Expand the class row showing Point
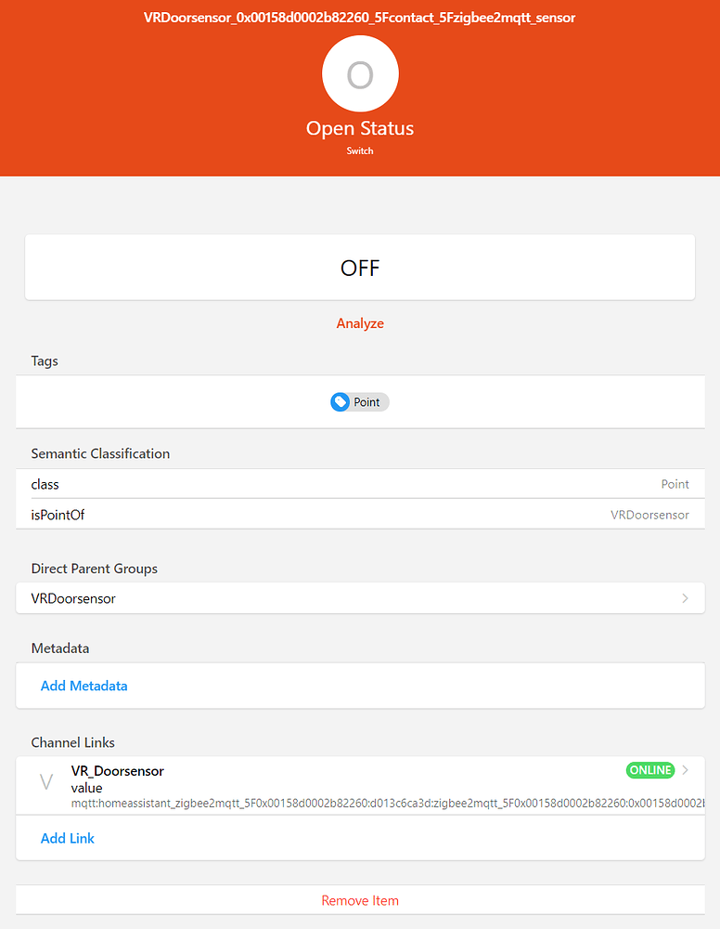The width and height of the screenshot is (720, 929). point(360,484)
